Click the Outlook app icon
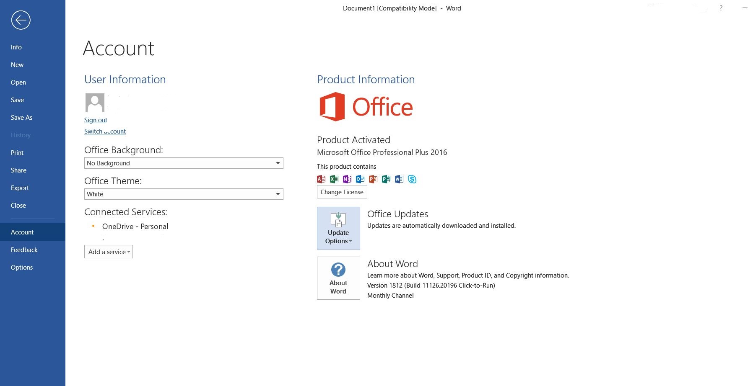 [360, 179]
